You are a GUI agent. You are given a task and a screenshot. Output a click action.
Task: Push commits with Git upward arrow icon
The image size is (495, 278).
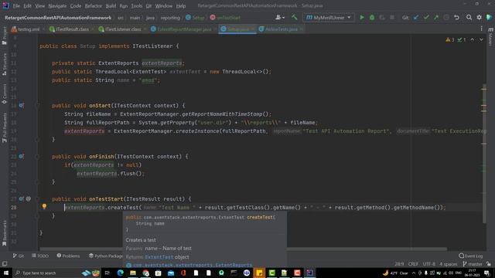click(436, 17)
